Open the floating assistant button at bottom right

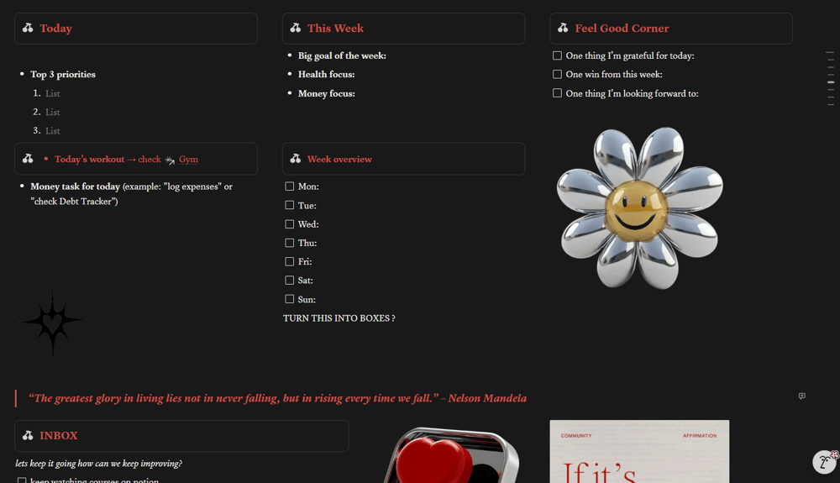825,462
